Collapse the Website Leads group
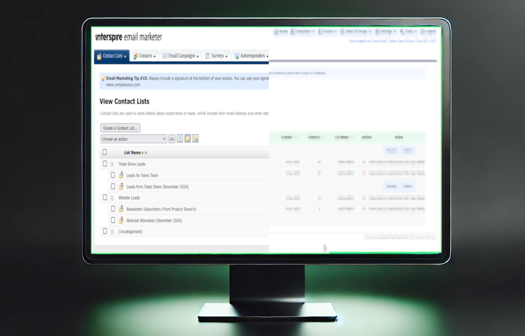Image resolution: width=525 pixels, height=336 pixels. (x=112, y=197)
